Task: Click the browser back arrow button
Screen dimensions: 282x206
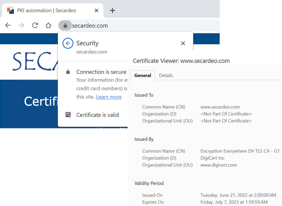Action: click(8, 25)
